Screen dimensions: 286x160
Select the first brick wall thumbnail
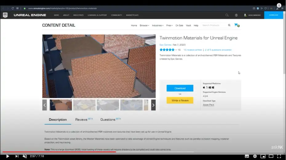[x=61, y=105]
